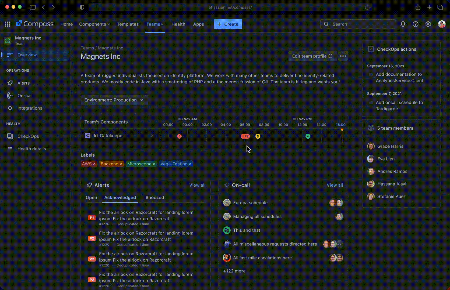The image size is (450, 290).
Task: Expand the Teams navigation menu
Action: click(155, 24)
